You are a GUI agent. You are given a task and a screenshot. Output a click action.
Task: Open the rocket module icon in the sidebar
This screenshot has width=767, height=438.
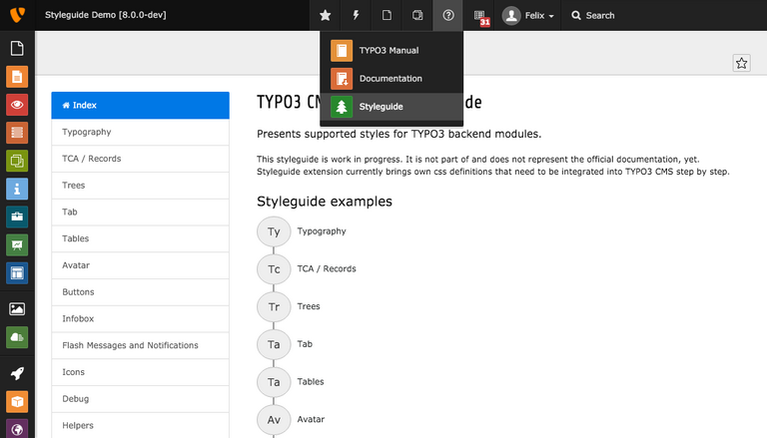pyautogui.click(x=17, y=373)
